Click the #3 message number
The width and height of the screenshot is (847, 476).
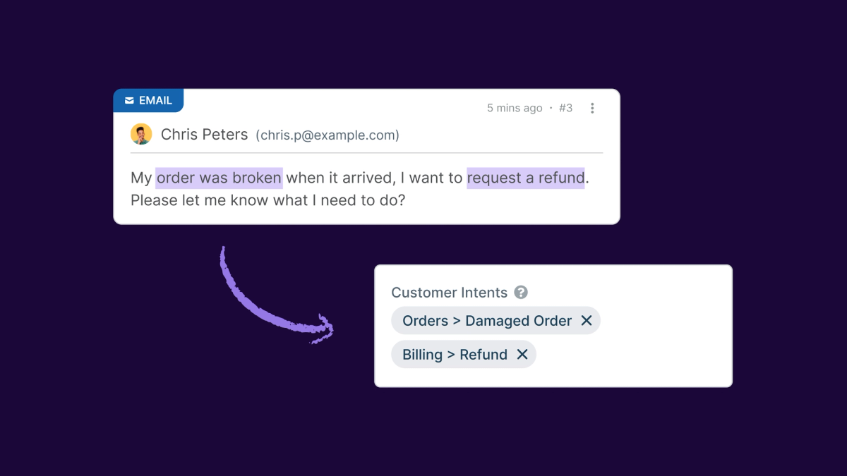click(x=565, y=108)
